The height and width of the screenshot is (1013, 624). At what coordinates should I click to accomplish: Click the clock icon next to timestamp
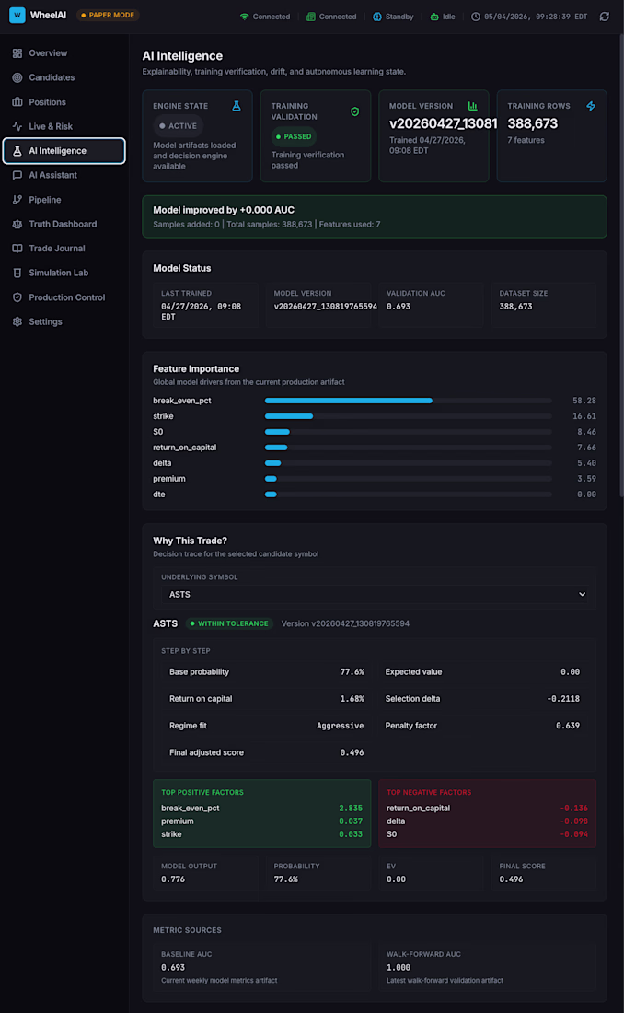coord(476,17)
